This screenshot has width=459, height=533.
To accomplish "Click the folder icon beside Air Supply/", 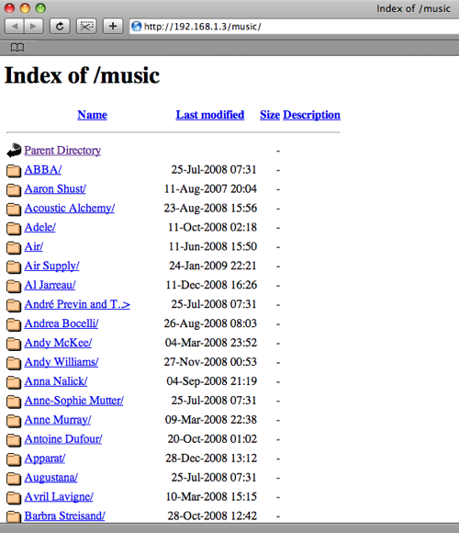I will pos(14,266).
